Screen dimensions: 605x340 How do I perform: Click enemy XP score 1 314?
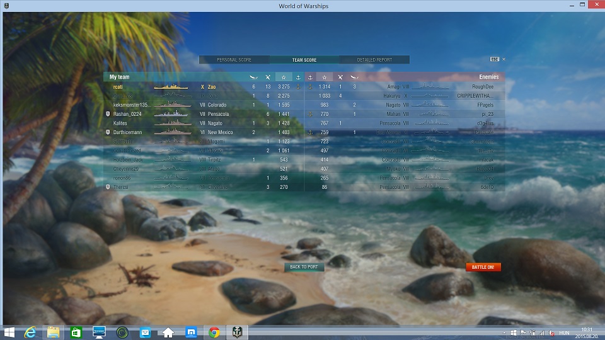[325, 87]
